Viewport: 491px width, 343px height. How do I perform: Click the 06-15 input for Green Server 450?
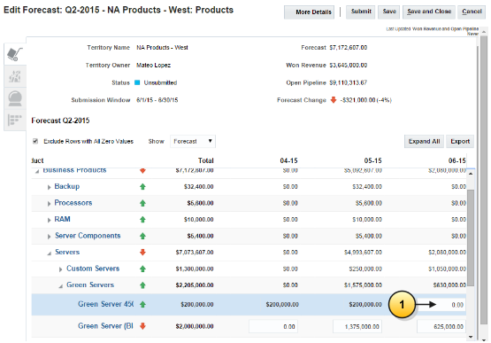tap(441, 305)
